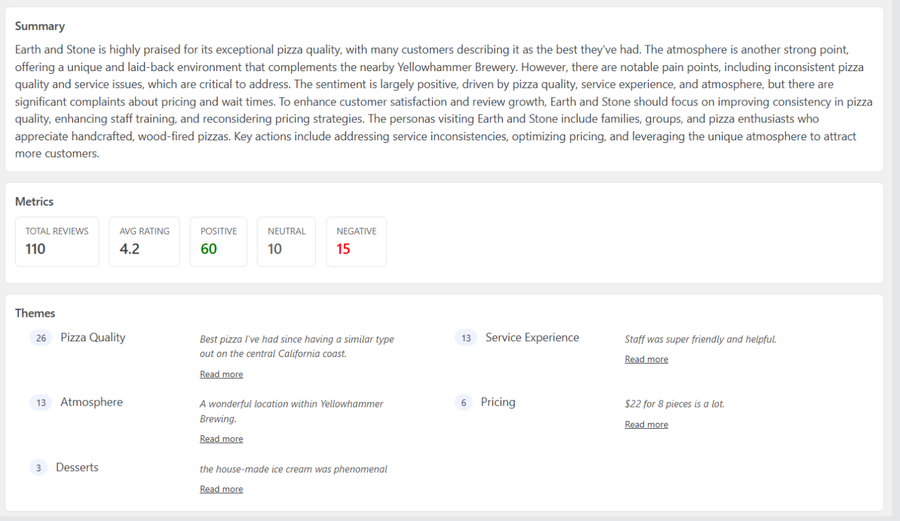Open the Neutral metric card
Image resolution: width=900 pixels, height=521 pixels.
coord(286,242)
